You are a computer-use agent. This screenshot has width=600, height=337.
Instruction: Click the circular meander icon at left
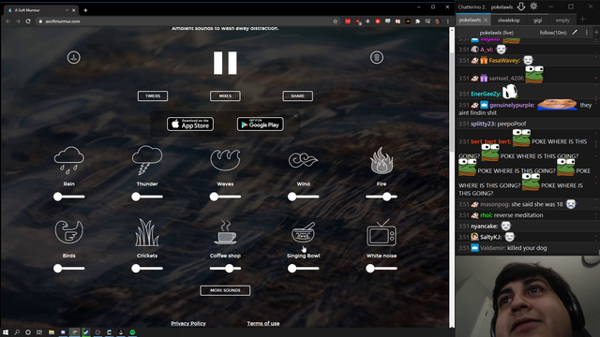pyautogui.click(x=74, y=58)
